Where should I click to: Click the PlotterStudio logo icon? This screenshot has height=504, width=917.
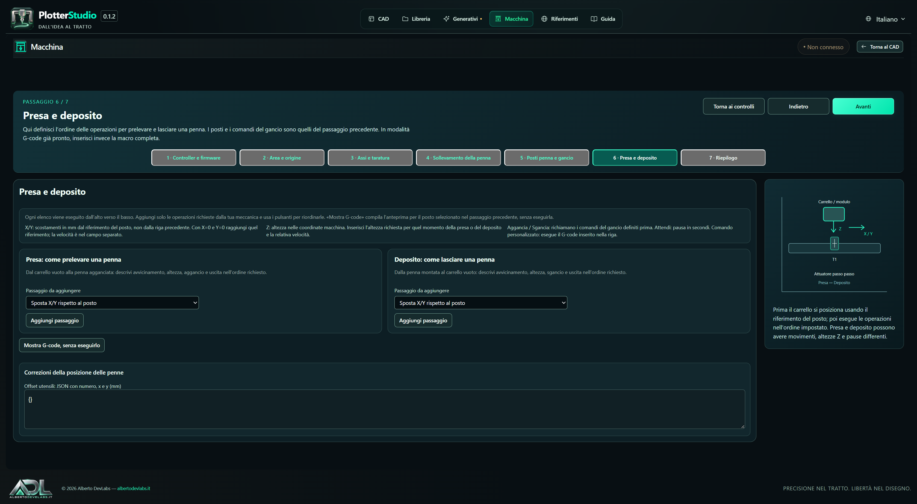coord(22,19)
